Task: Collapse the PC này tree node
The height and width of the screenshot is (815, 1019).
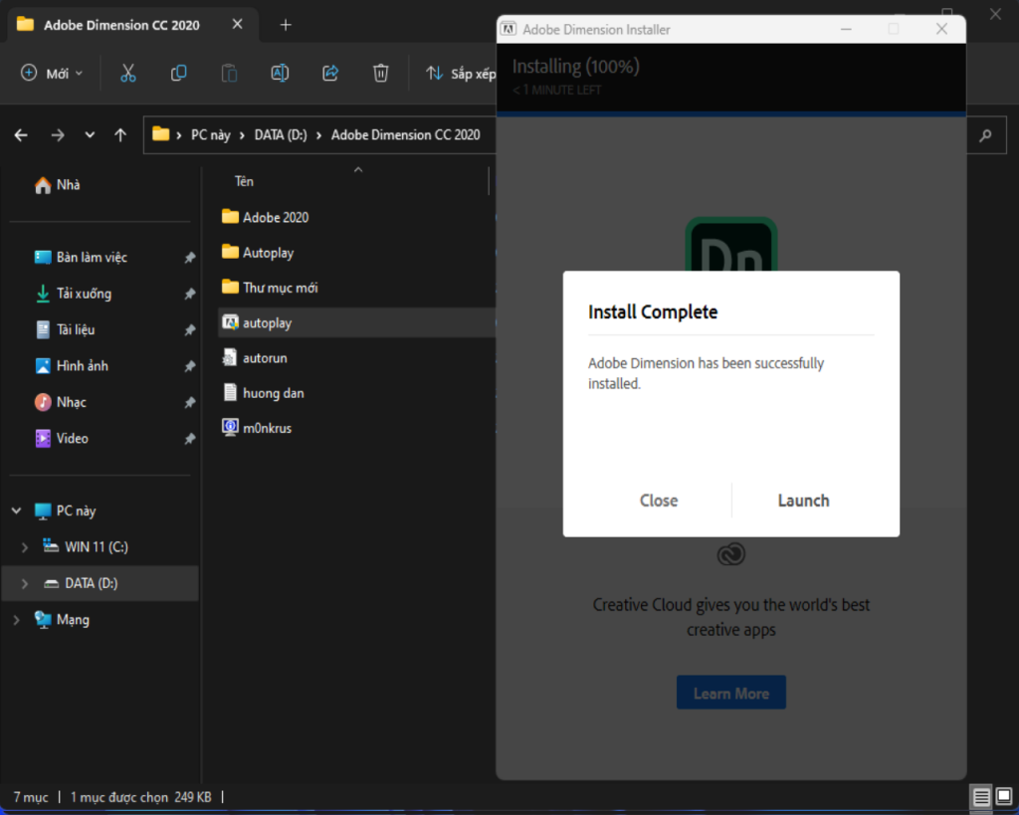Action: [16, 510]
